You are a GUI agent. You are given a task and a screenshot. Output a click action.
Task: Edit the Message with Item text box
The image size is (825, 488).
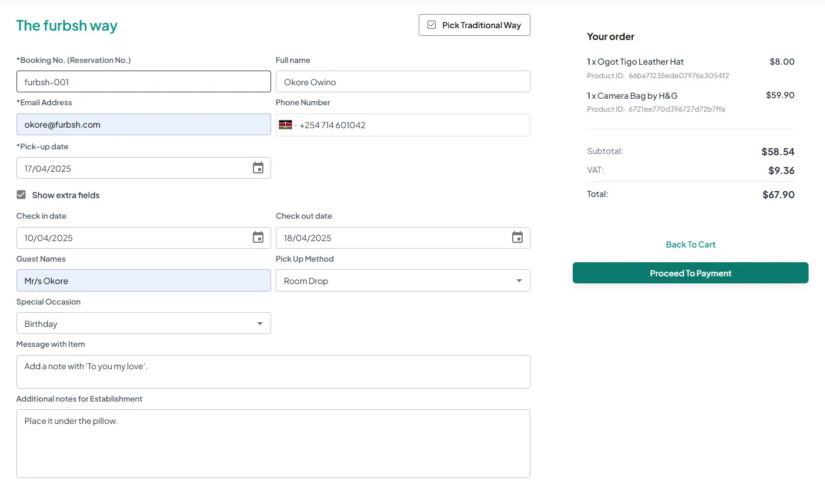273,372
